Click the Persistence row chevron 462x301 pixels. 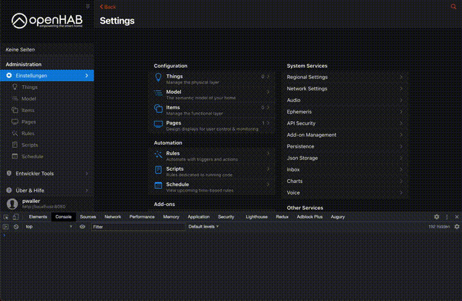401,146
